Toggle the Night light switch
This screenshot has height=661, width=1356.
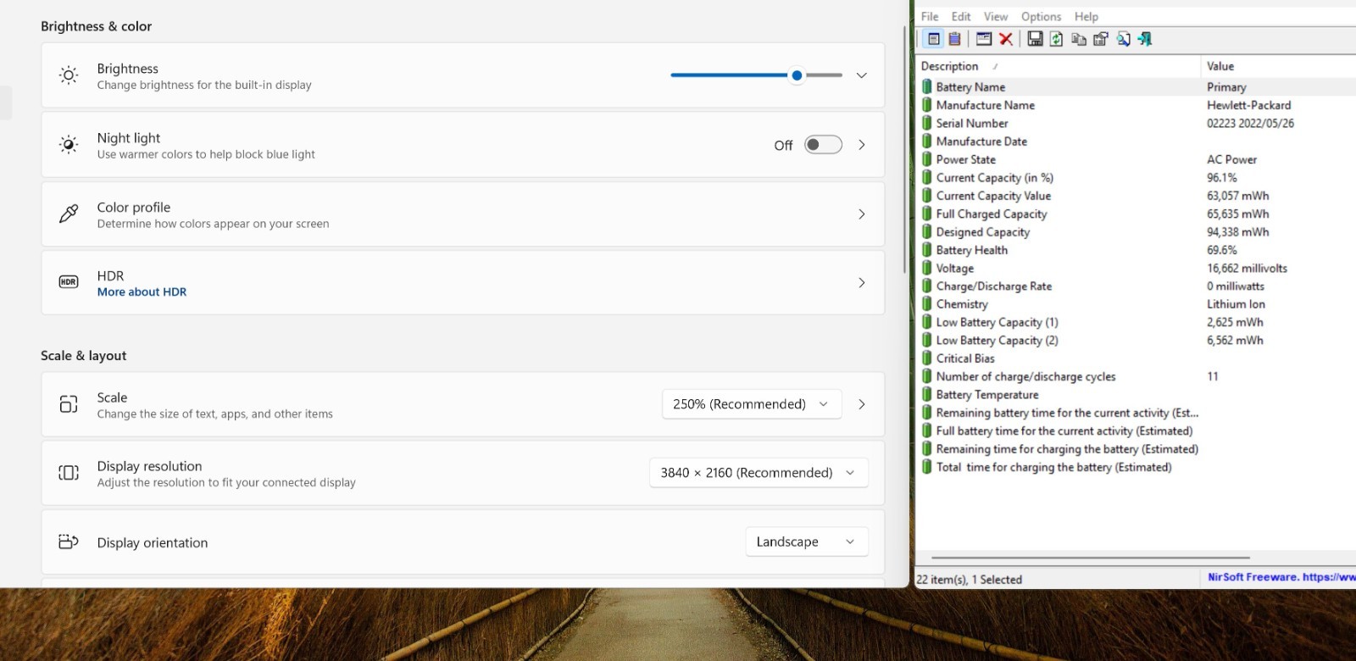click(x=823, y=145)
